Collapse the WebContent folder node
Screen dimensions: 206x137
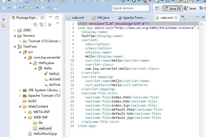(x=20, y=106)
